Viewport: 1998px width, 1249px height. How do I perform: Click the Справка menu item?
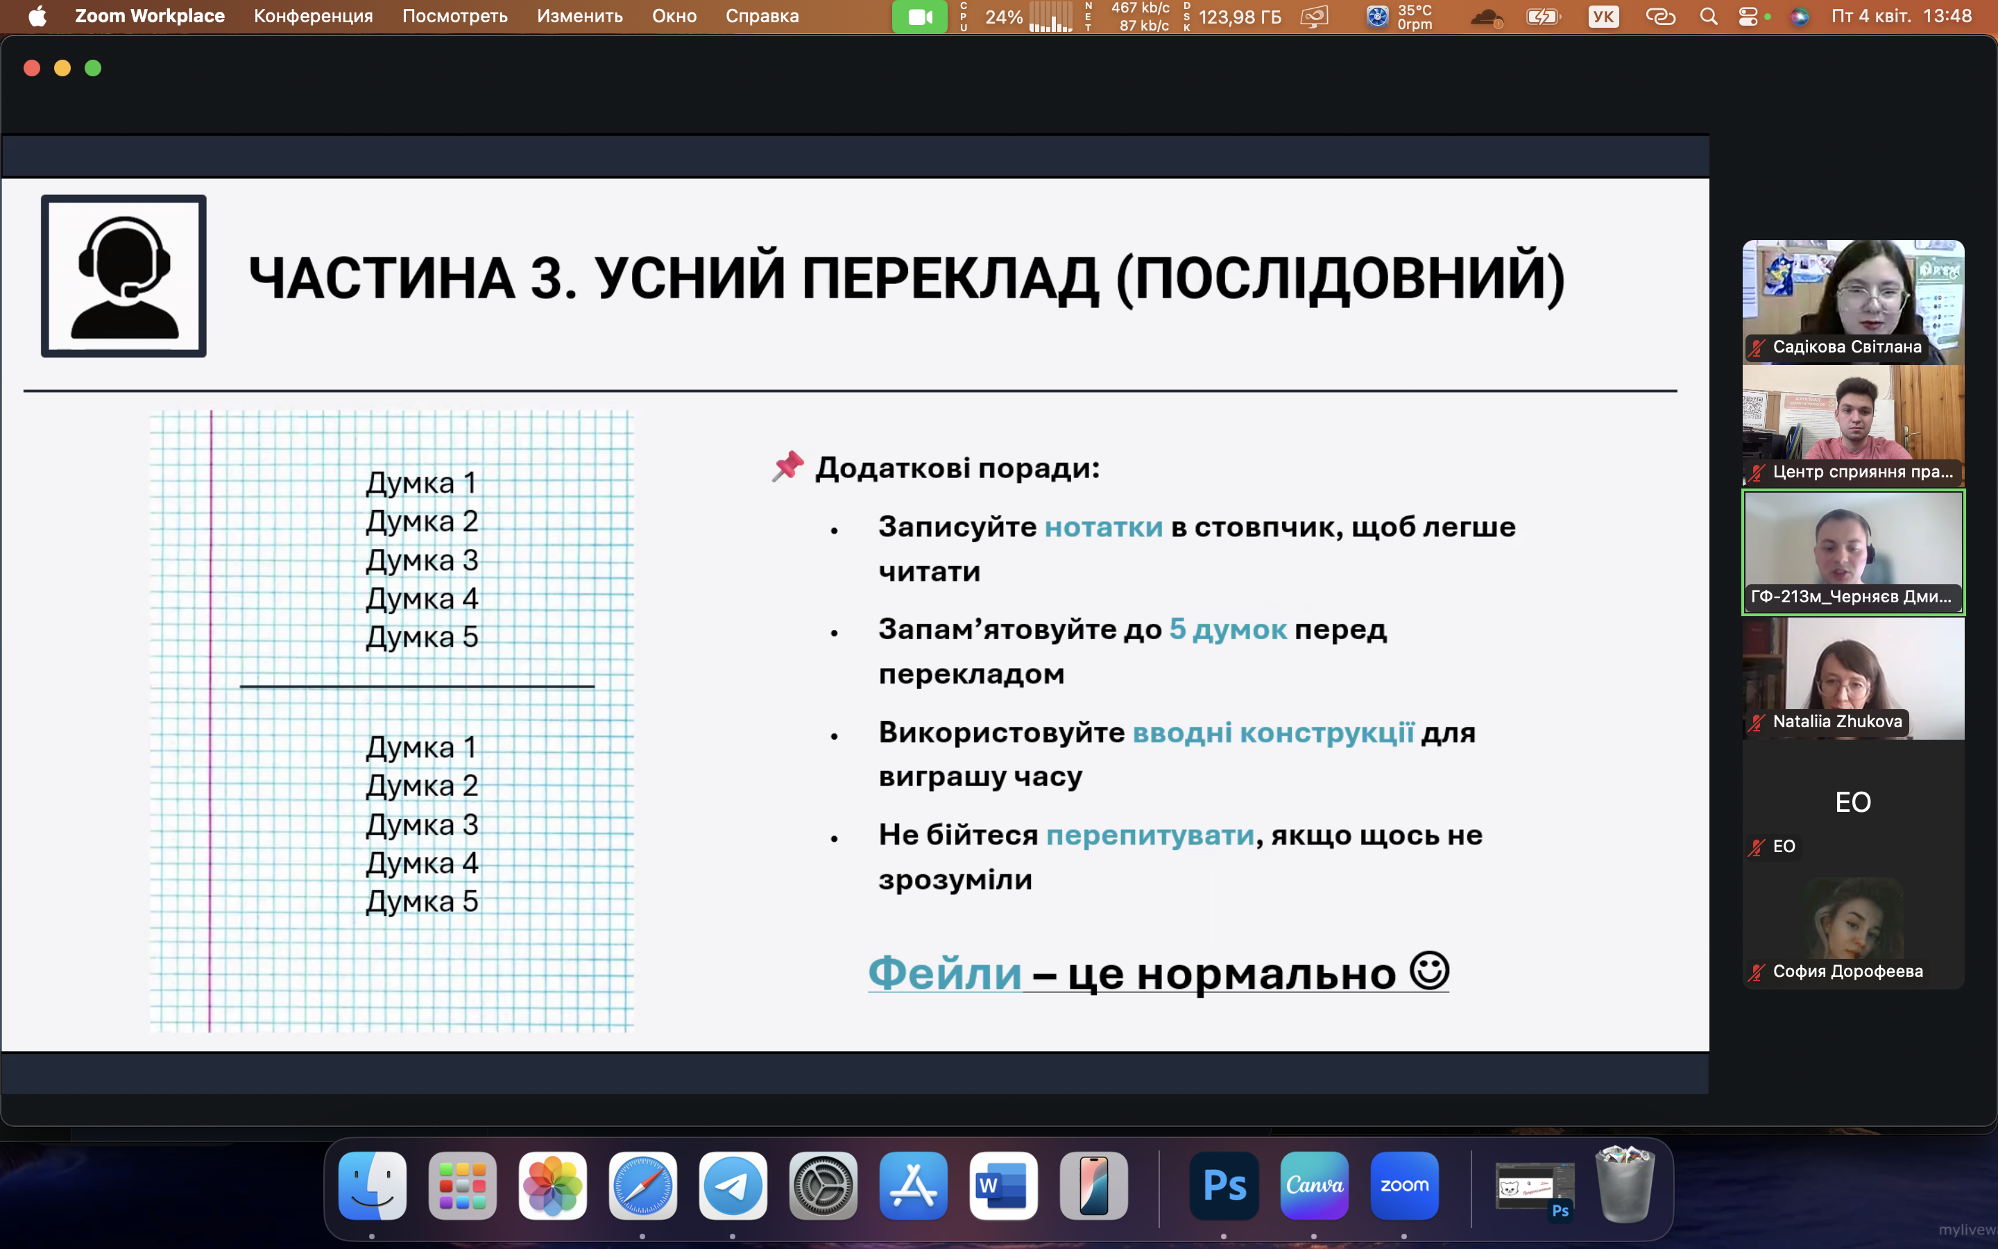point(761,17)
